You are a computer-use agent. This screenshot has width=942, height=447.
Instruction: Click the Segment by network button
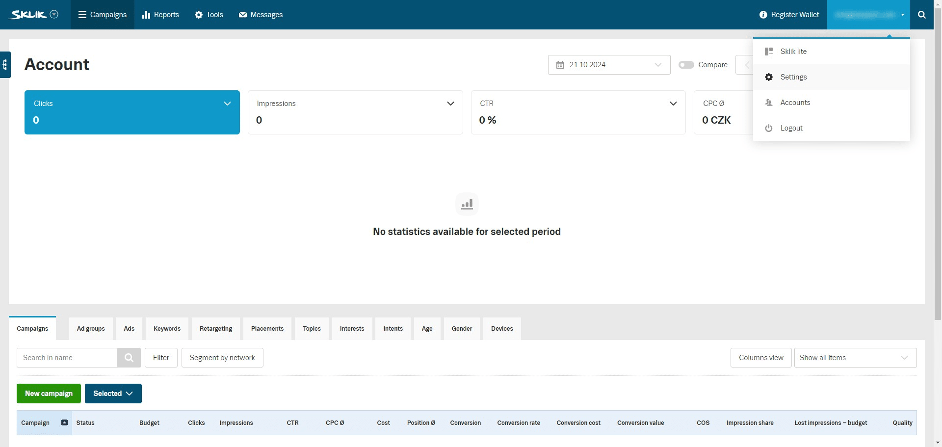coord(222,358)
